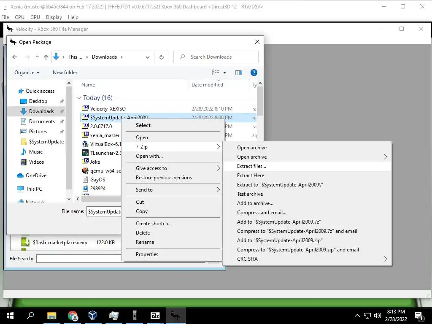Screen dimensions: 432x324
Task: Select Pictures in the navigation pane
Action: [x=38, y=132]
